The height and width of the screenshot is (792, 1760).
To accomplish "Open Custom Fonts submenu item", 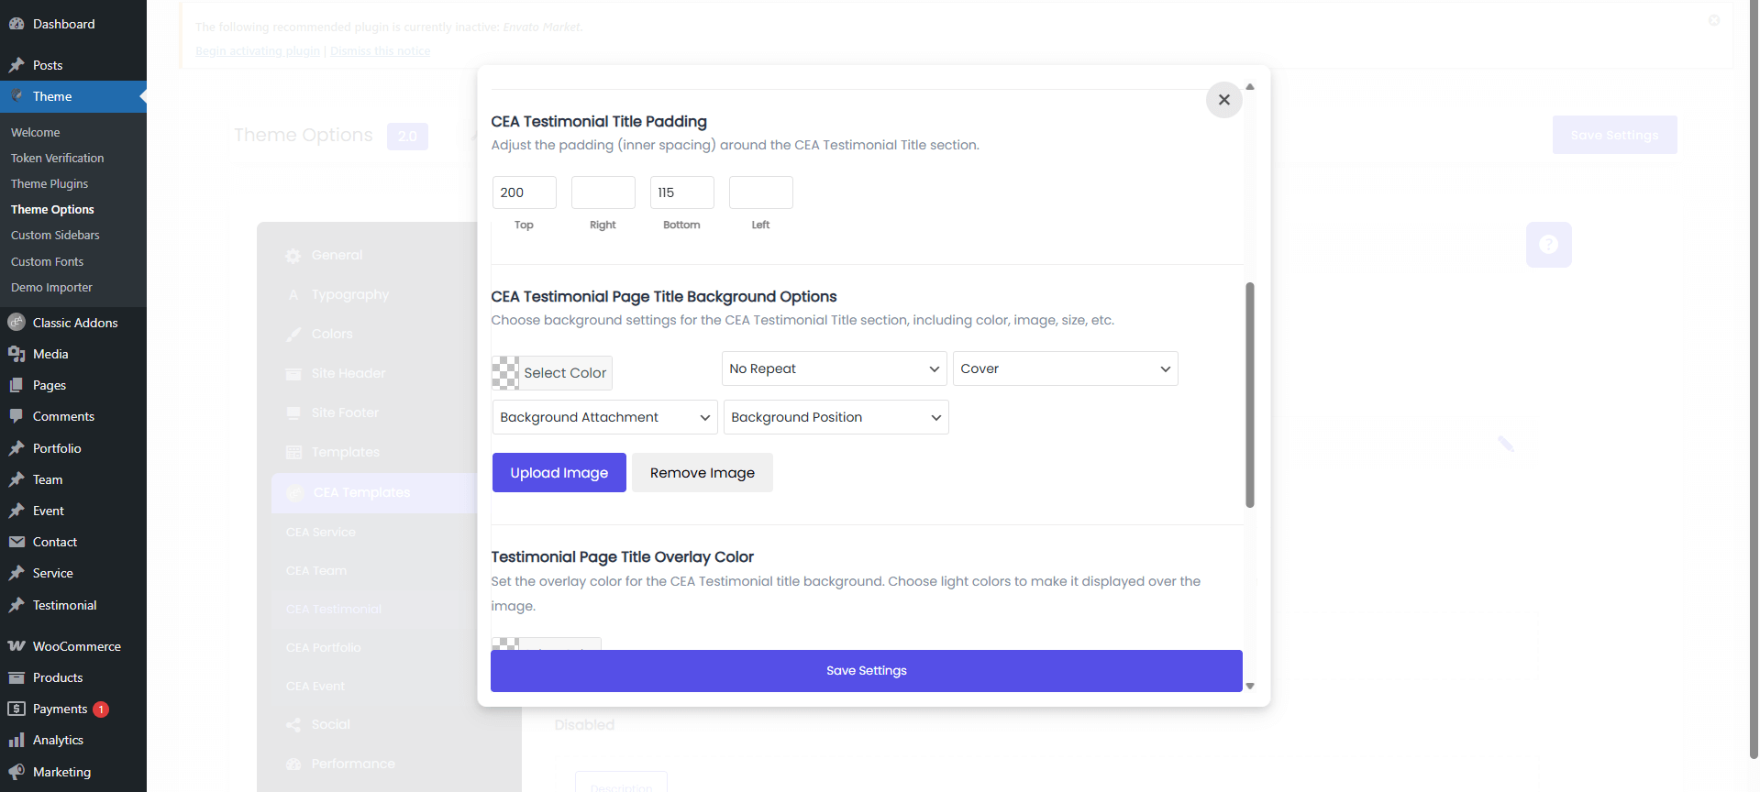I will 47,261.
